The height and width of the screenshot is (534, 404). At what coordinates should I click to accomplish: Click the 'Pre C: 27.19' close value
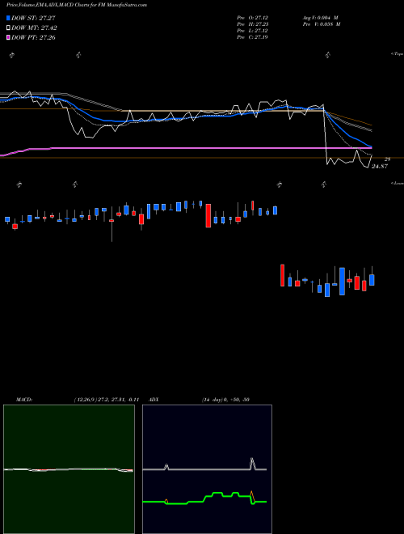pos(252,37)
